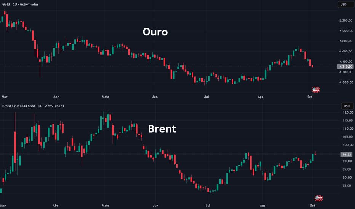
Task: Click the Brent Crude Oil Spot chart title
Action: 33,106
